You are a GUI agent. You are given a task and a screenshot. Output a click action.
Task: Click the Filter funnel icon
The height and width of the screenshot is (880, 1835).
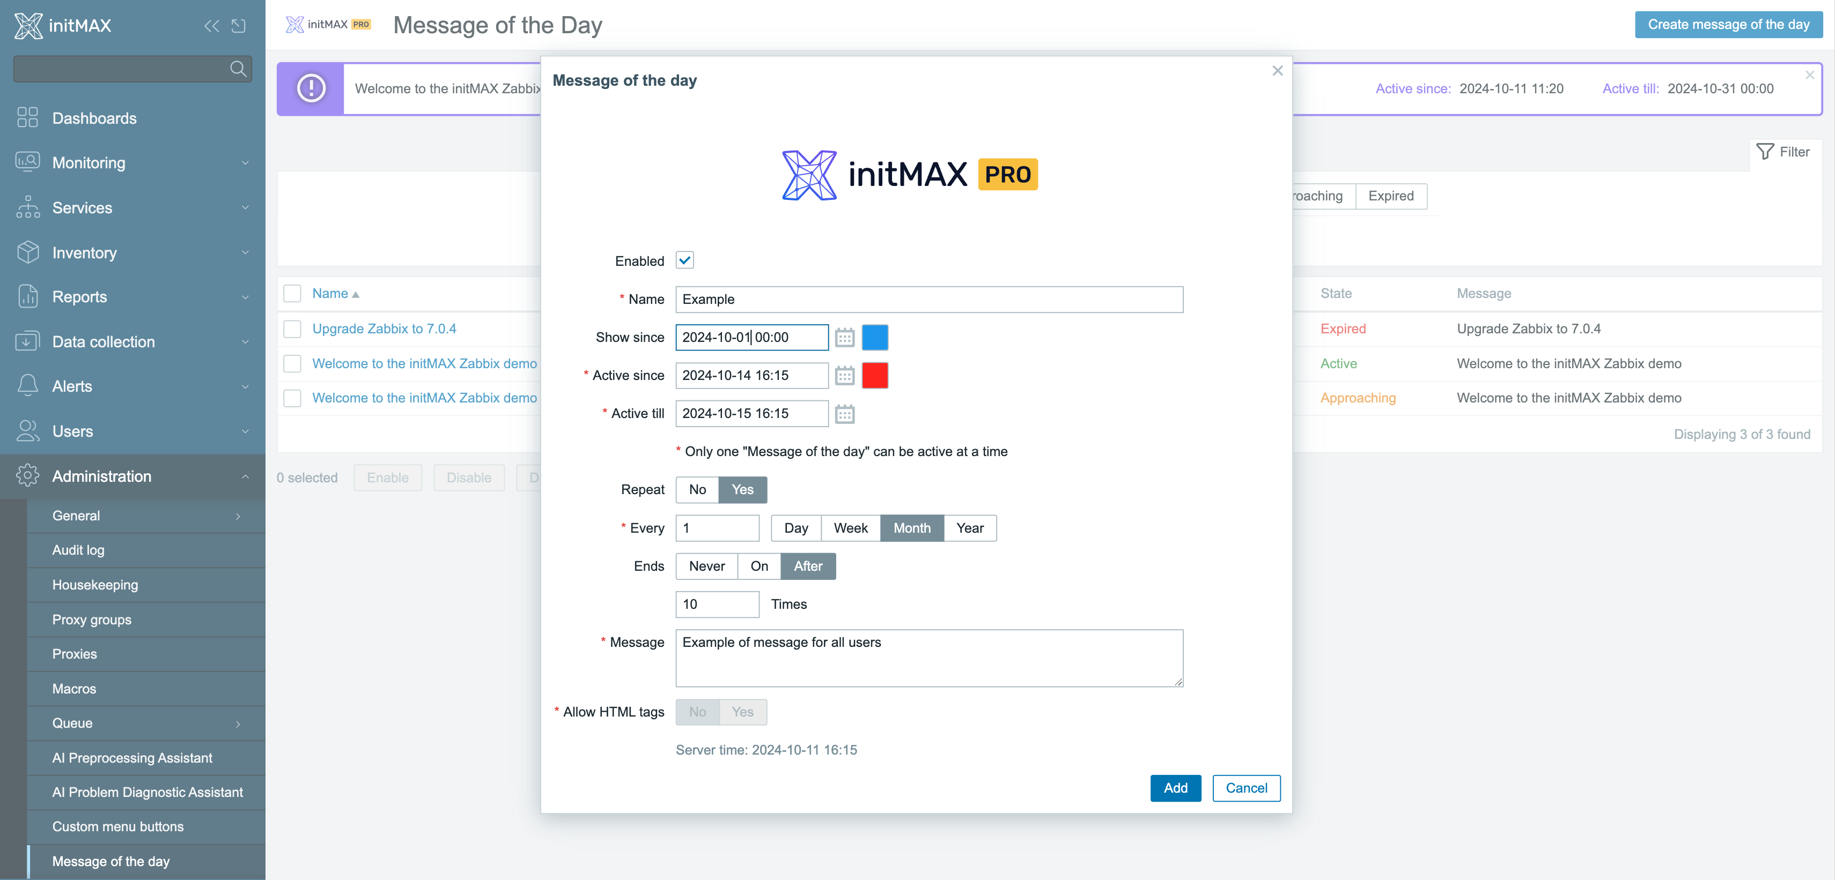pyautogui.click(x=1765, y=152)
